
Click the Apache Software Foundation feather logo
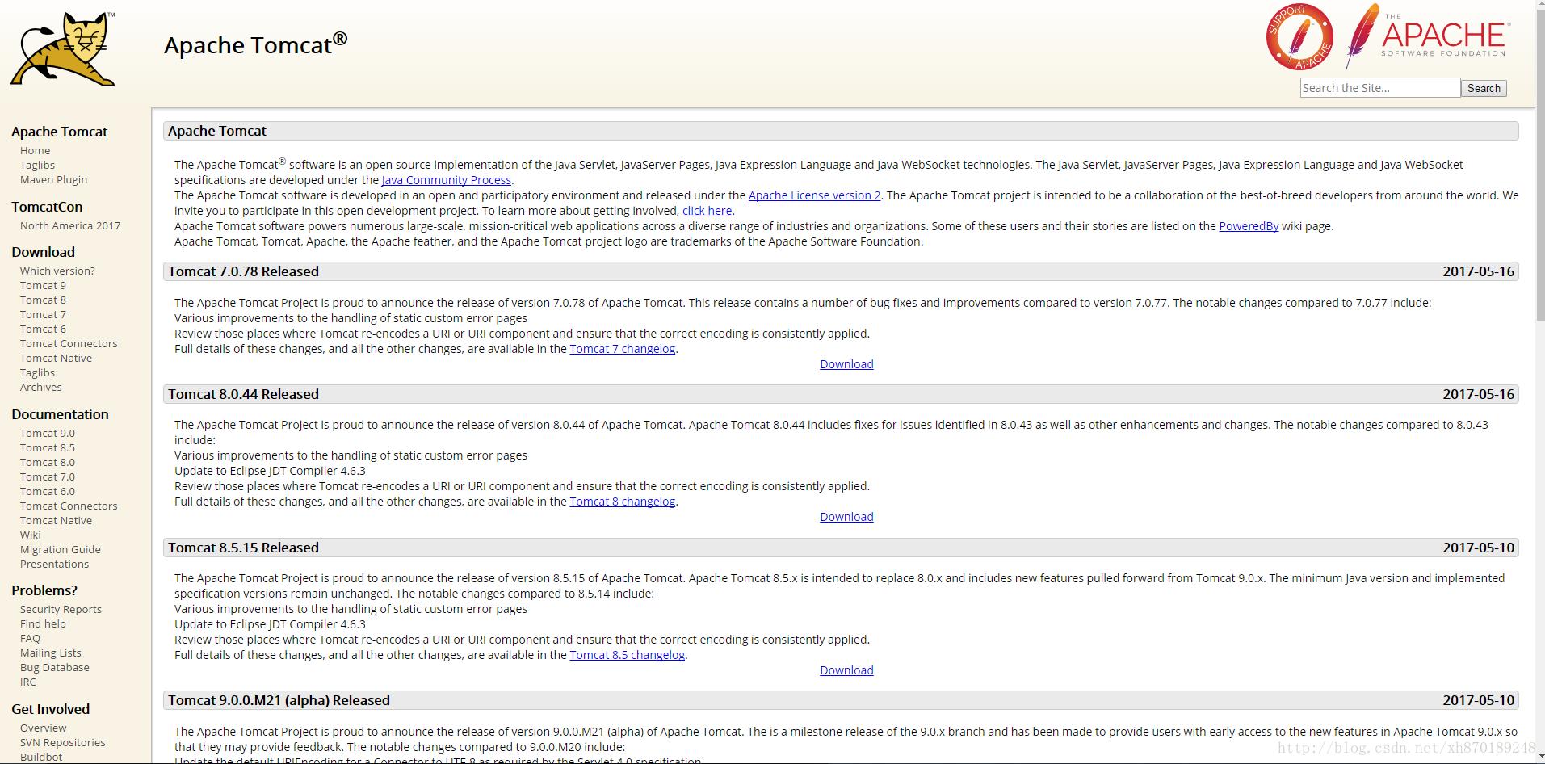(x=1427, y=36)
